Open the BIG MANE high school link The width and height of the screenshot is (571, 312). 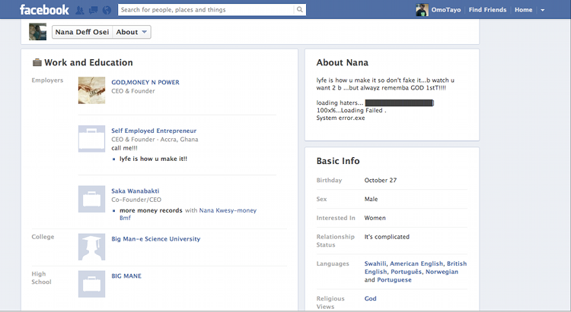(x=126, y=276)
